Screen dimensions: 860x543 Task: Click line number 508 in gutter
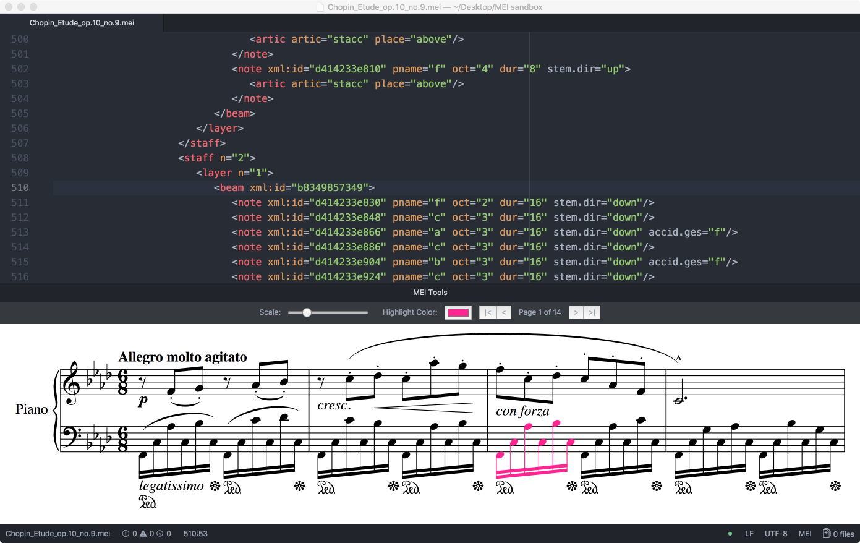click(x=20, y=158)
